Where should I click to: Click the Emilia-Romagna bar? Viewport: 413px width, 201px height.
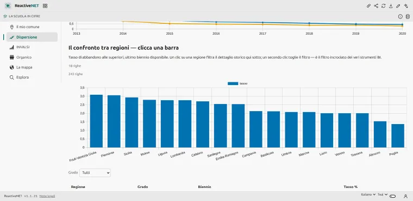[x=238, y=126]
